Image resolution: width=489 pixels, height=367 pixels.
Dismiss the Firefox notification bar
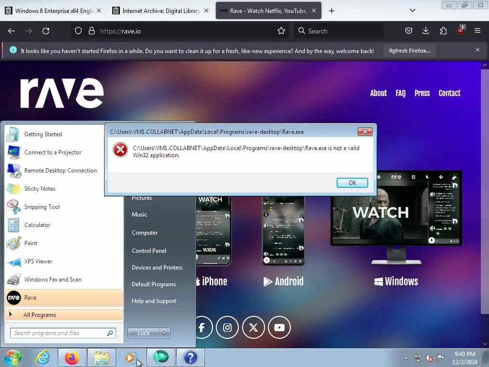pyautogui.click(x=478, y=50)
